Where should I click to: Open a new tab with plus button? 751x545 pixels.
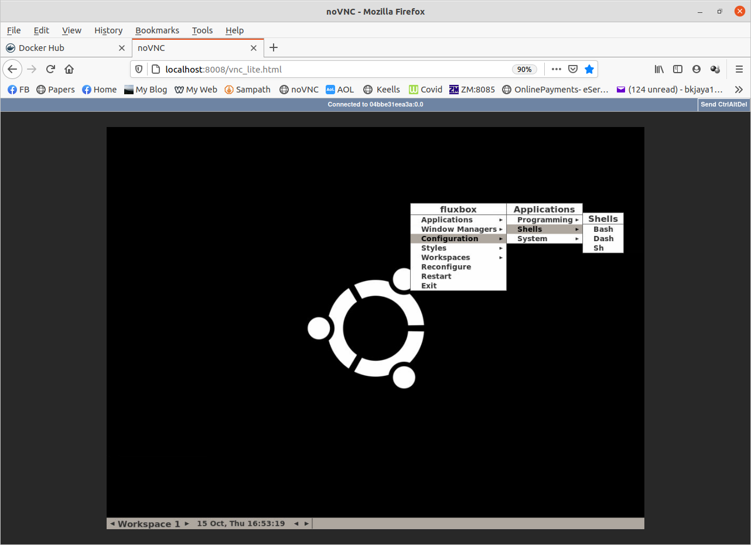click(274, 47)
